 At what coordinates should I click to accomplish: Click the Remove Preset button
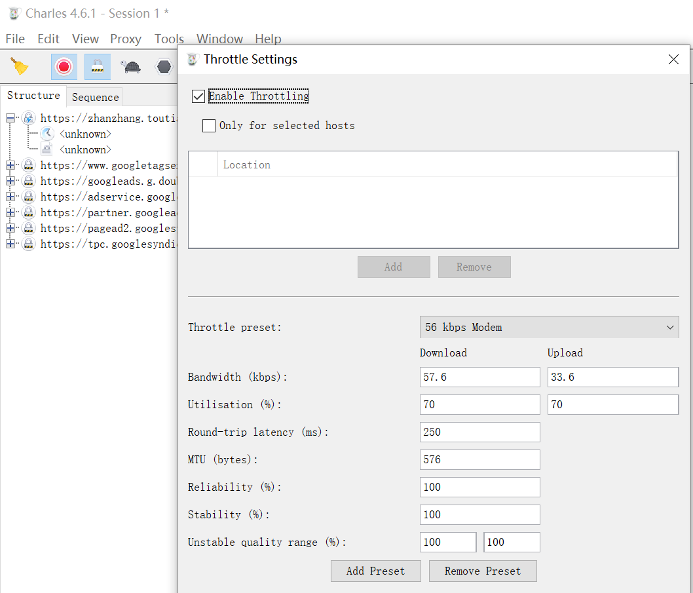pyautogui.click(x=483, y=571)
